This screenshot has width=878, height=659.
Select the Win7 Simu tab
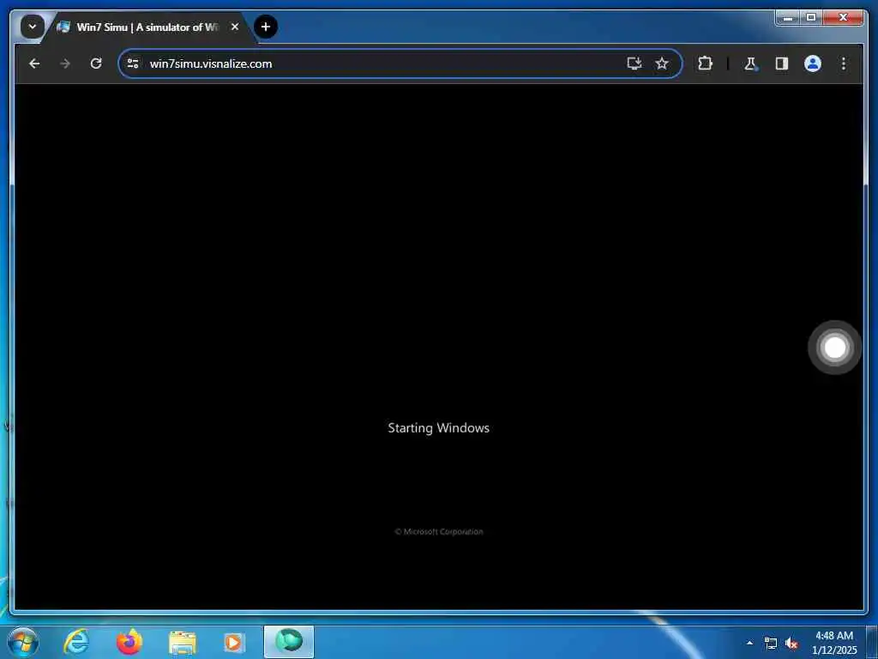tap(148, 27)
